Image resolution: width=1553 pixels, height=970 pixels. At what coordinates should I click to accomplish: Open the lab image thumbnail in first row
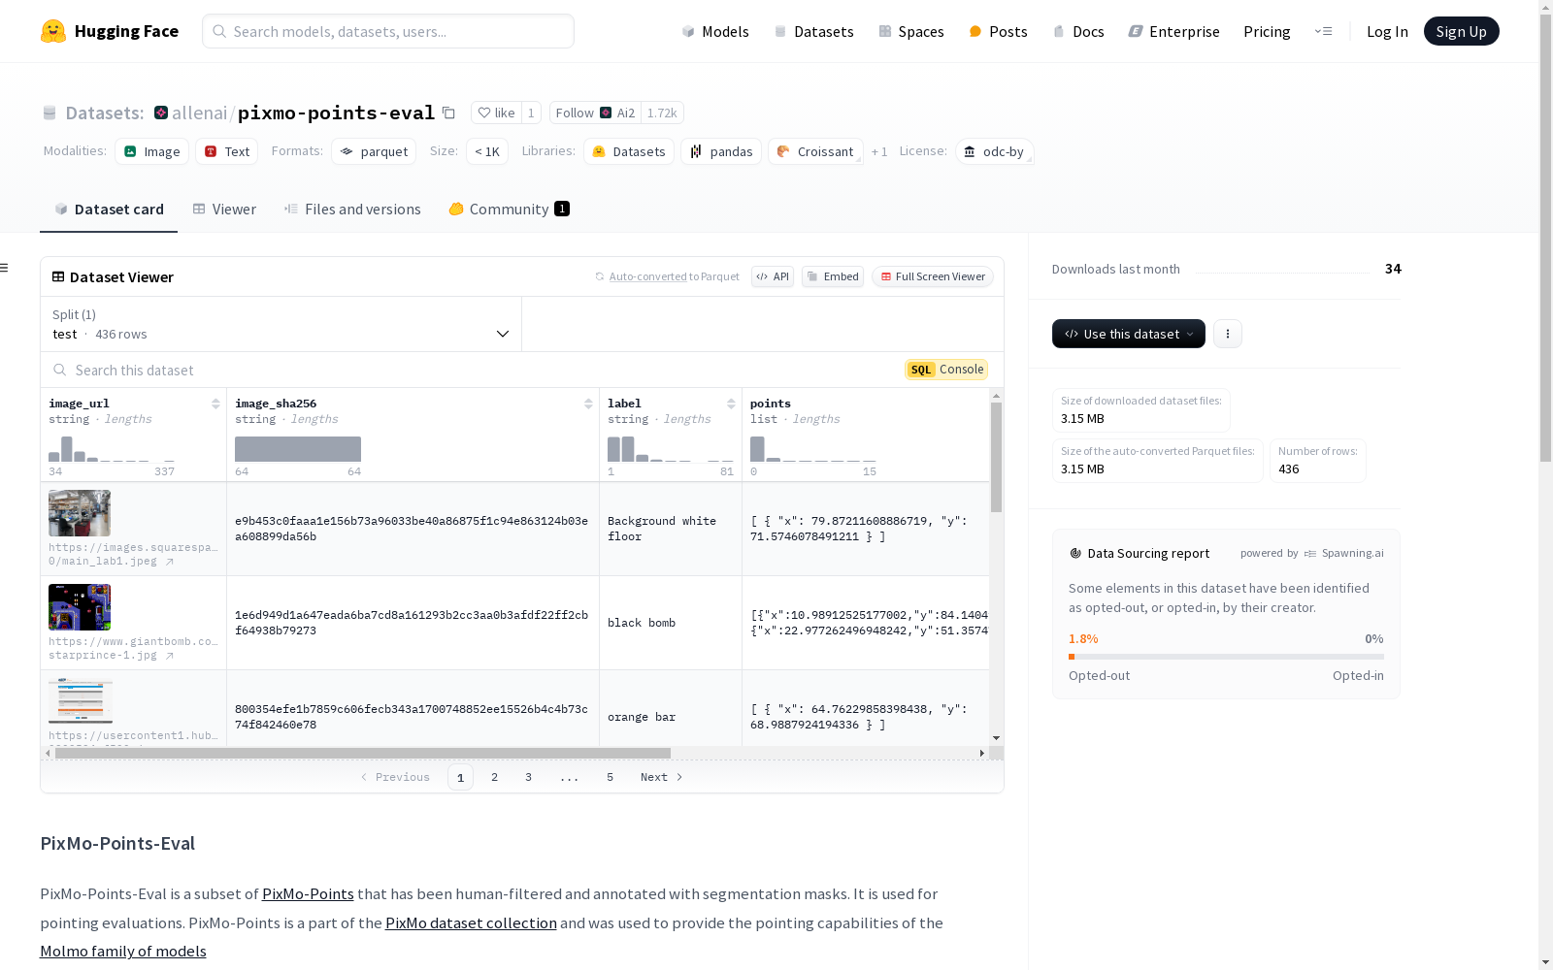tap(80, 513)
